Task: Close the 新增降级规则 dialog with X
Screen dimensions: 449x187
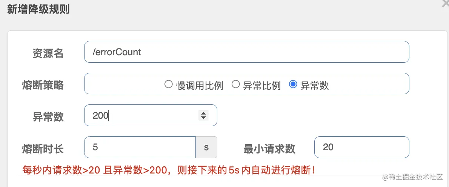Action: (446, 3)
